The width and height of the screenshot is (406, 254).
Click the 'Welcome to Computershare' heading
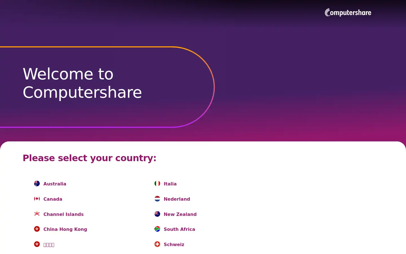pos(82,83)
